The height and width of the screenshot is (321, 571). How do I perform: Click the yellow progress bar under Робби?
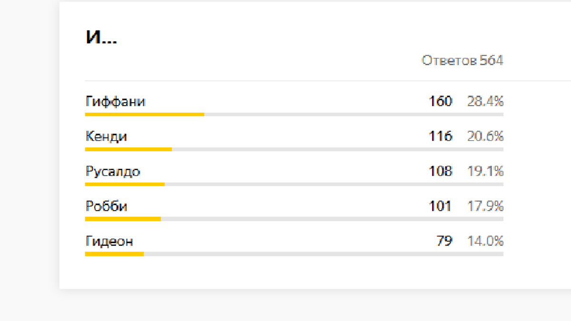(123, 219)
